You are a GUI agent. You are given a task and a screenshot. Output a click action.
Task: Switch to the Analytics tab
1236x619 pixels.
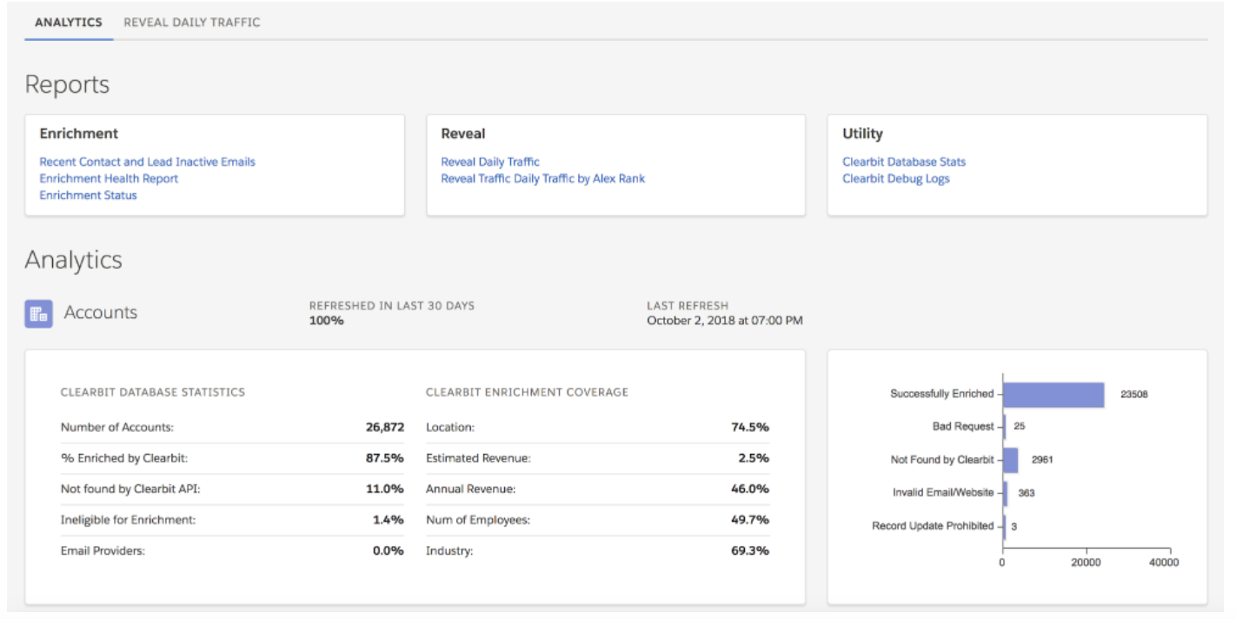(69, 23)
